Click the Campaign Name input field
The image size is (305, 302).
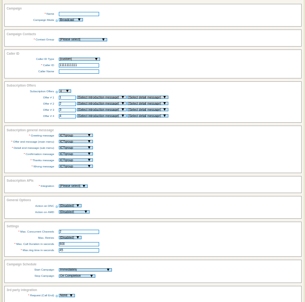point(79,14)
